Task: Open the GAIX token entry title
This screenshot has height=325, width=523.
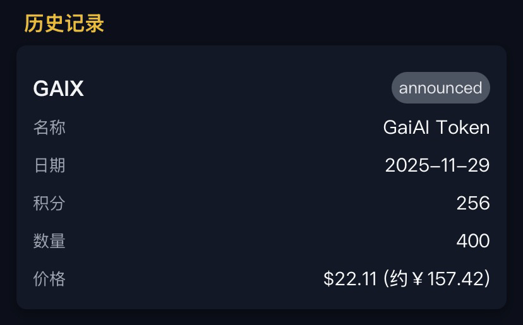Action: click(x=58, y=88)
